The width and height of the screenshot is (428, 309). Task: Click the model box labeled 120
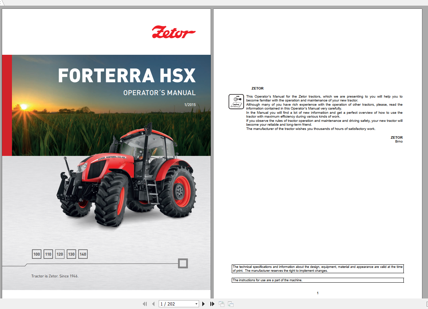[x=60, y=254]
